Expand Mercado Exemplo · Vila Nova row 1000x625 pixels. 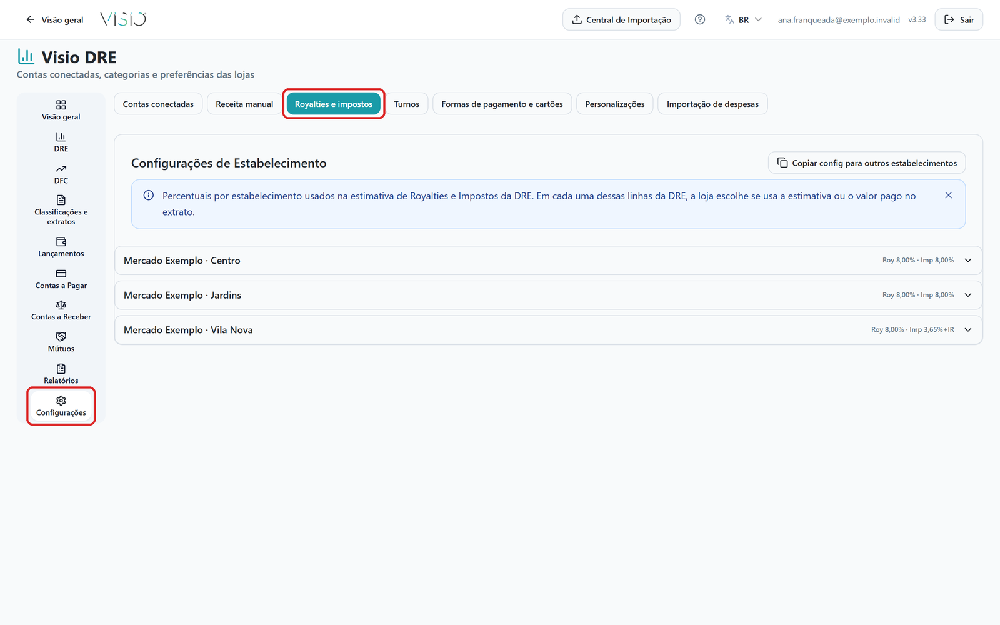pos(548,330)
